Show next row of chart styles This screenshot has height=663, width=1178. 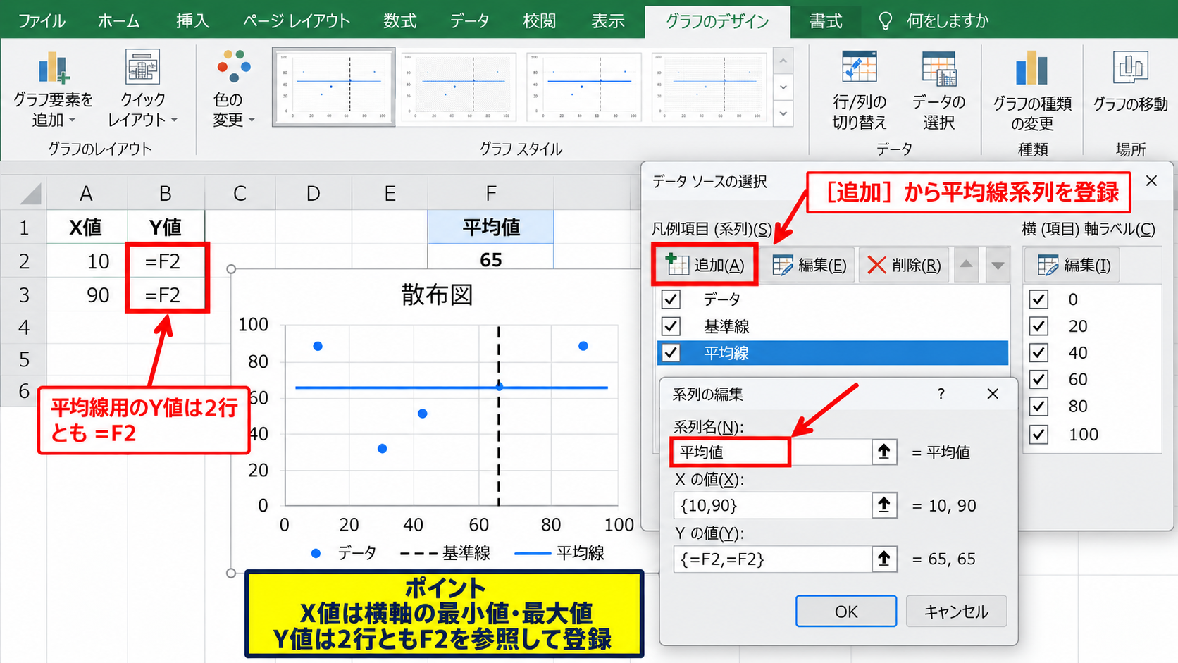tap(783, 88)
